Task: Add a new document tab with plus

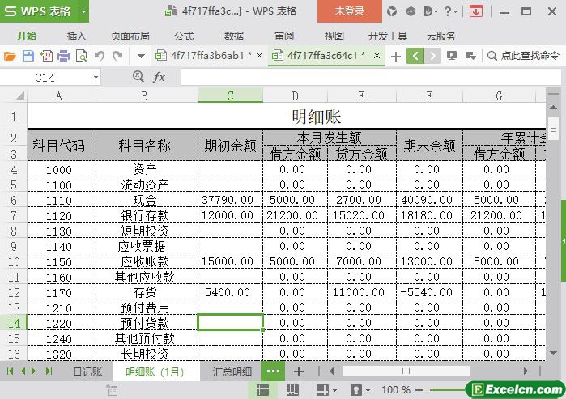Action: pos(396,57)
